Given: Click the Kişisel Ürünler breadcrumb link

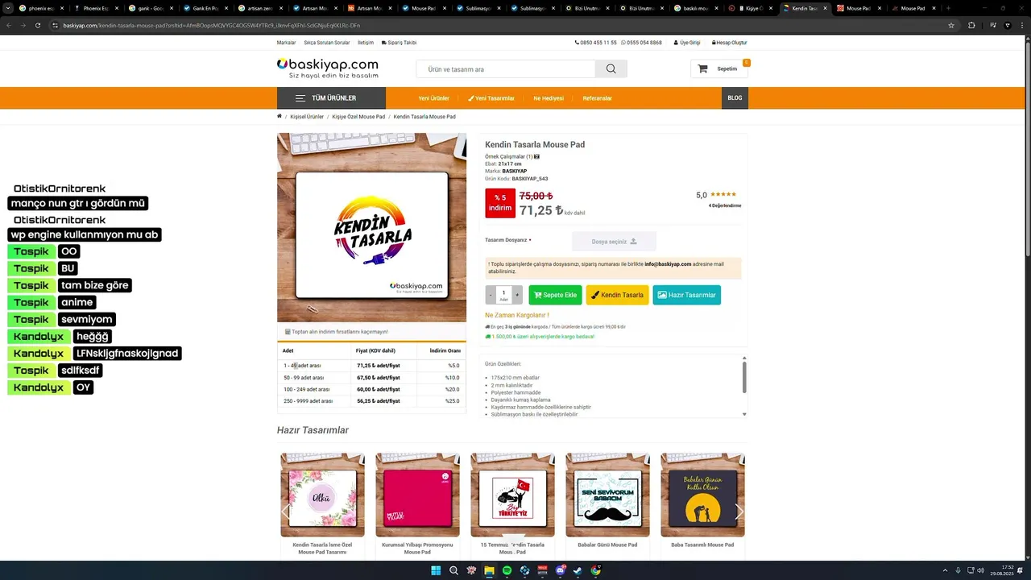Looking at the screenshot, I should coord(307,117).
